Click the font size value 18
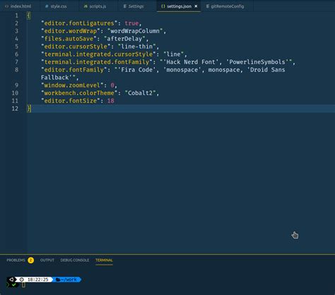Image resolution: width=335 pixels, height=295 pixels. pos(111,100)
